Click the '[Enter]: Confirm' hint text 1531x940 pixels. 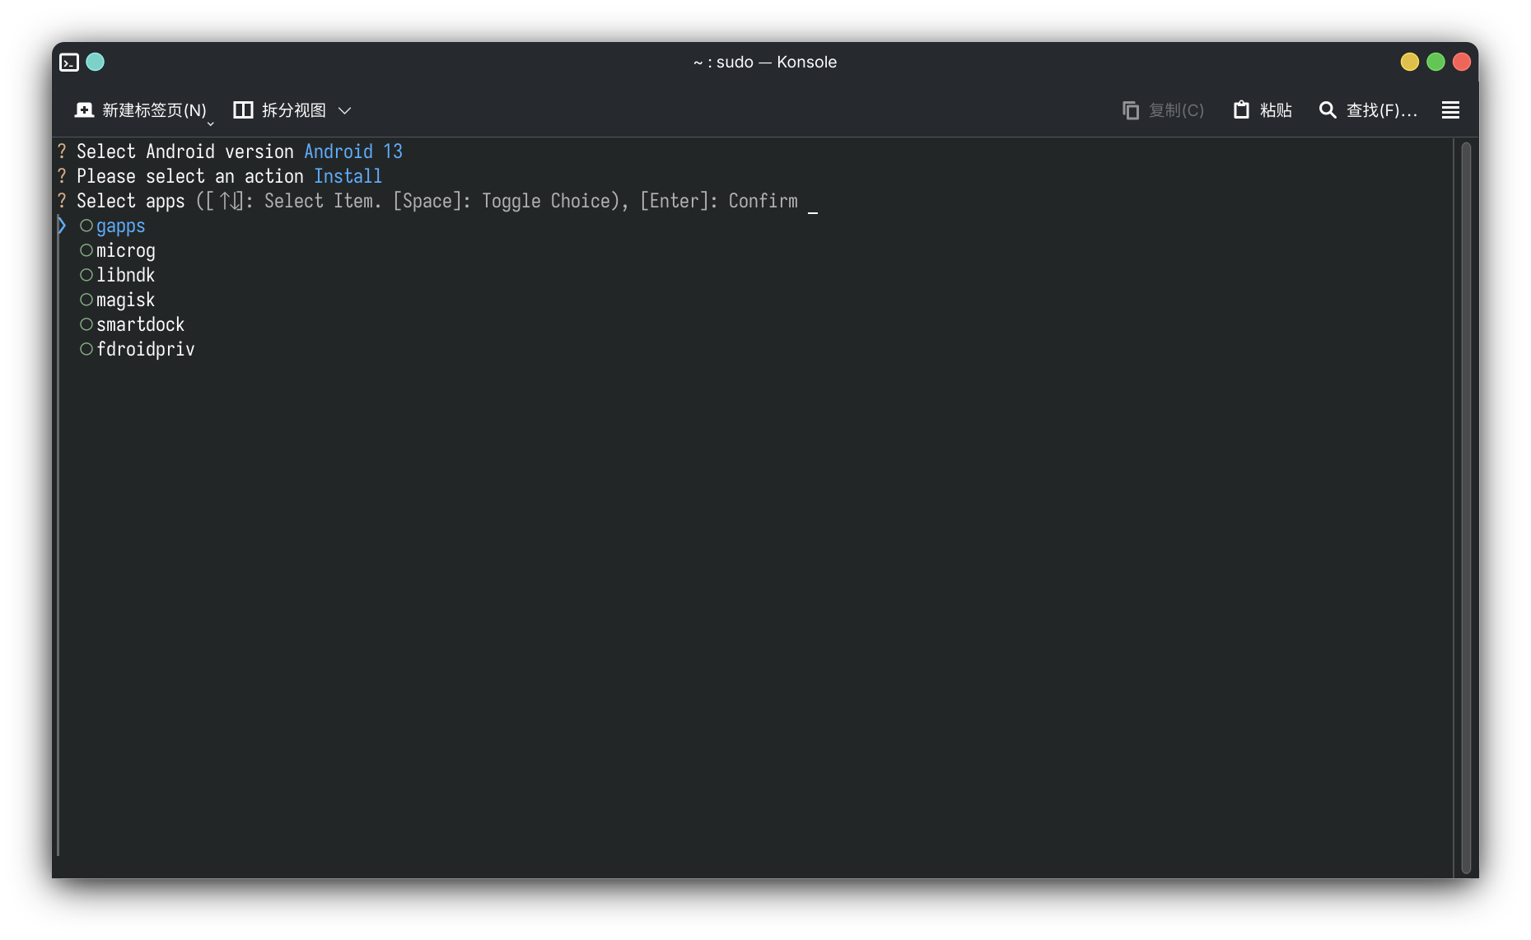(719, 202)
